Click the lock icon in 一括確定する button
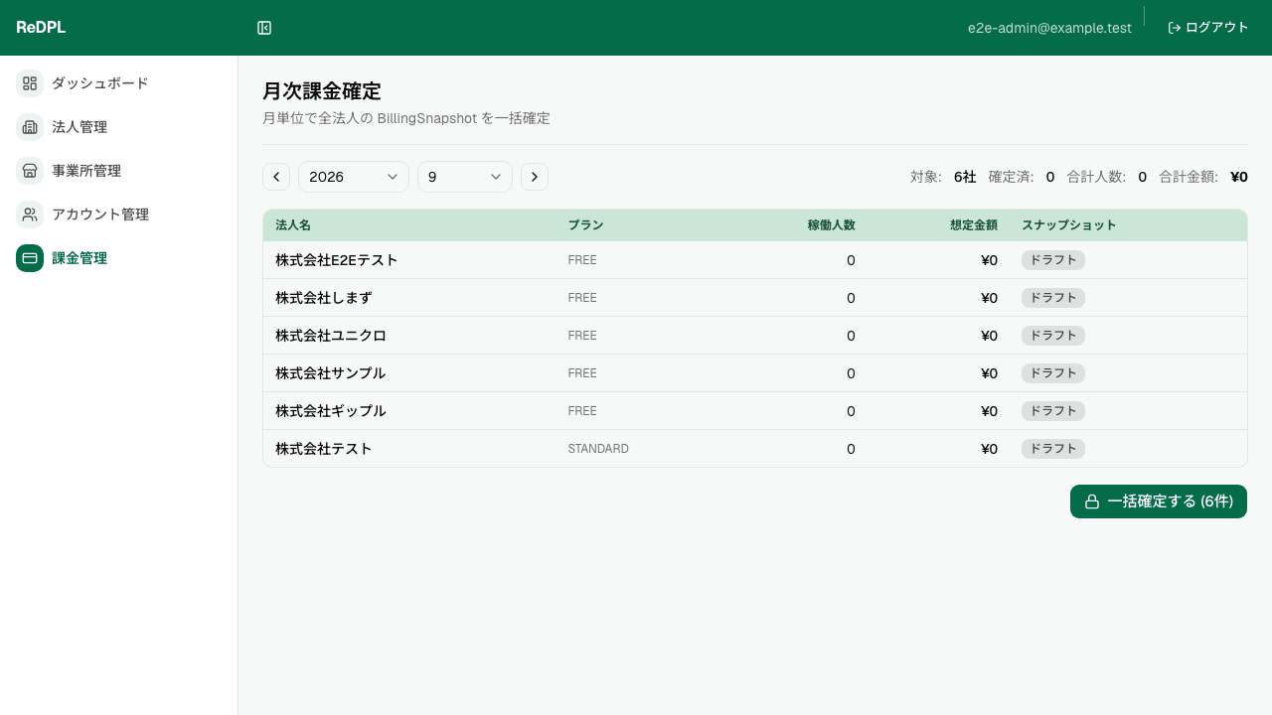 (x=1092, y=501)
